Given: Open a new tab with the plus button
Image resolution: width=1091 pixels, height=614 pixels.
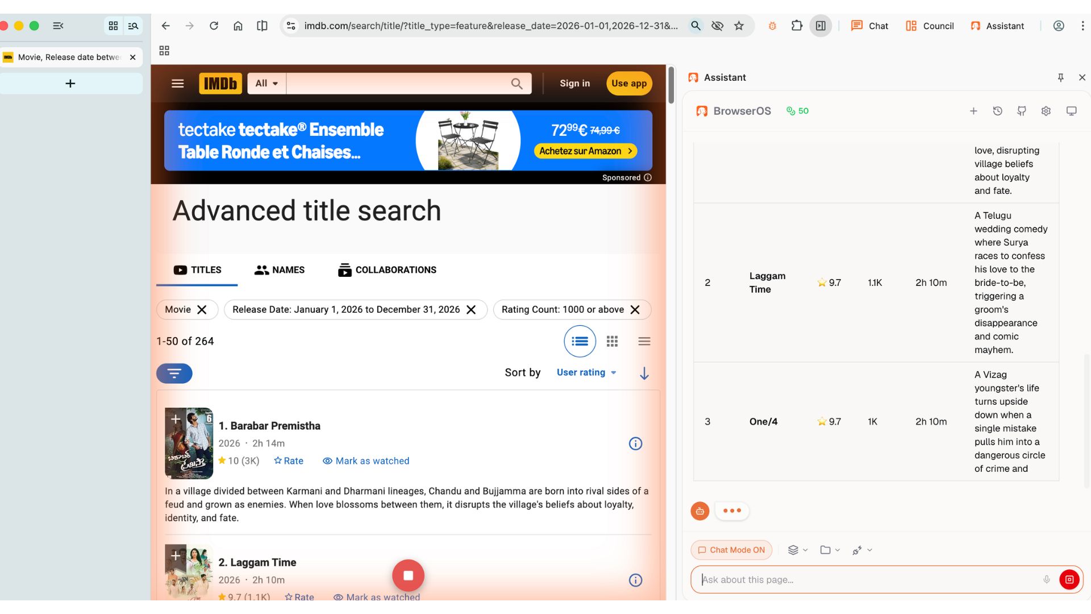Looking at the screenshot, I should (70, 84).
